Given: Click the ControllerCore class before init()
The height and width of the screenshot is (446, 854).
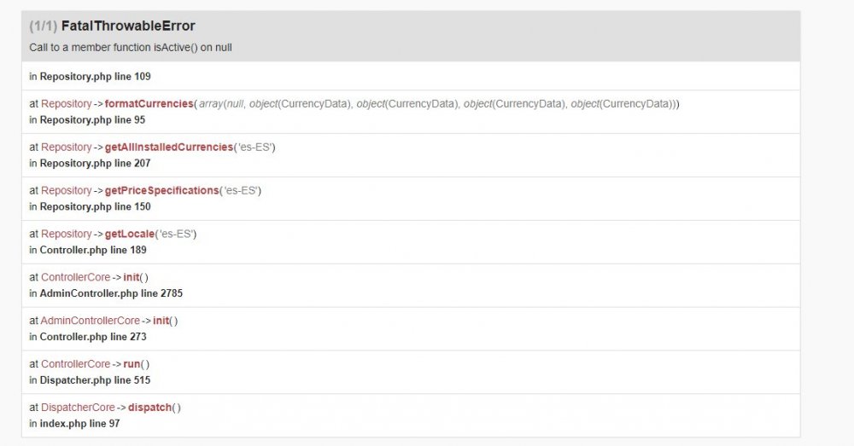Looking at the screenshot, I should click(x=75, y=277).
